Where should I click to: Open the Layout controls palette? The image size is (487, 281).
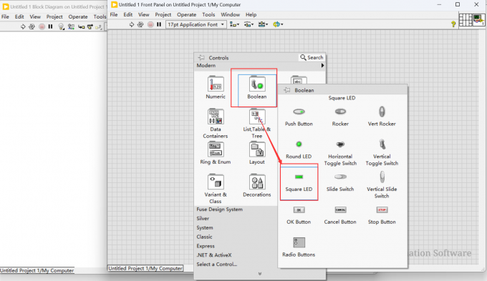257,153
